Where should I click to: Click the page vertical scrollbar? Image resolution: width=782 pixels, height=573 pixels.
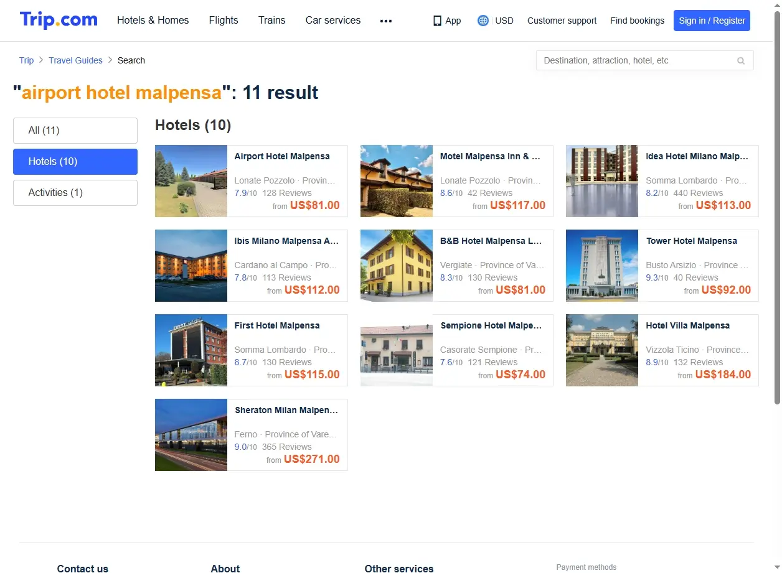tap(777, 208)
